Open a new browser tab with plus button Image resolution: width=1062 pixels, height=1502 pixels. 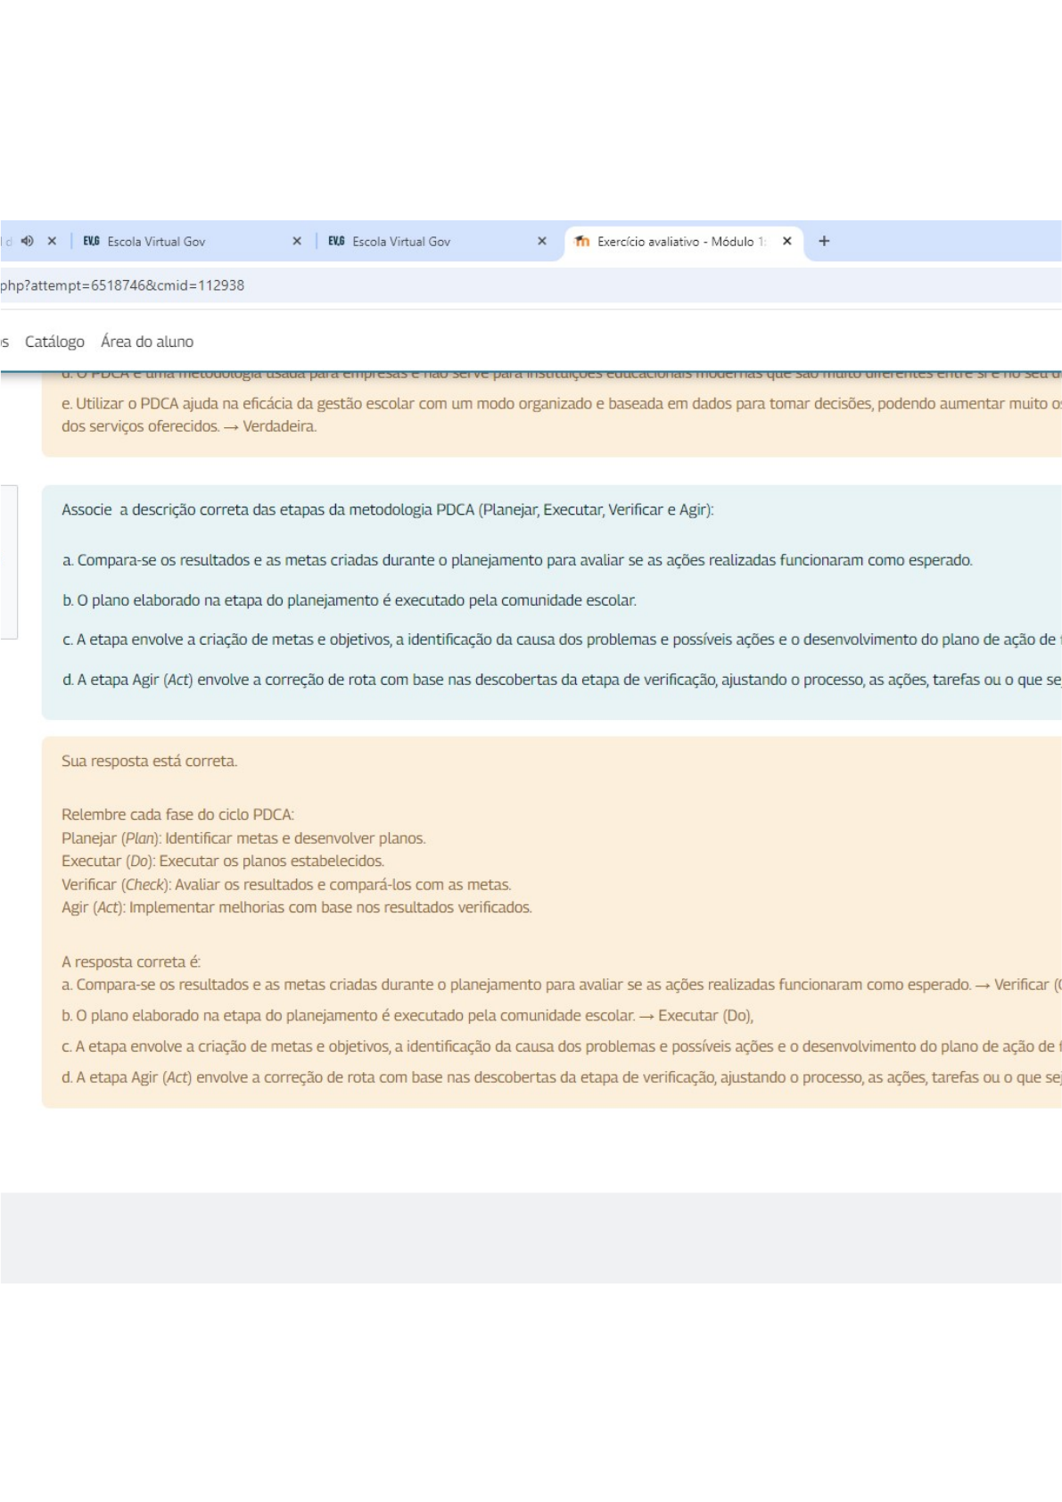pos(824,241)
